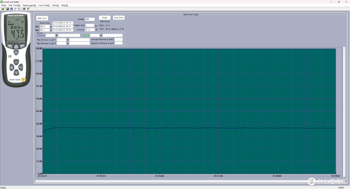Click the Data List button

coord(119,17)
